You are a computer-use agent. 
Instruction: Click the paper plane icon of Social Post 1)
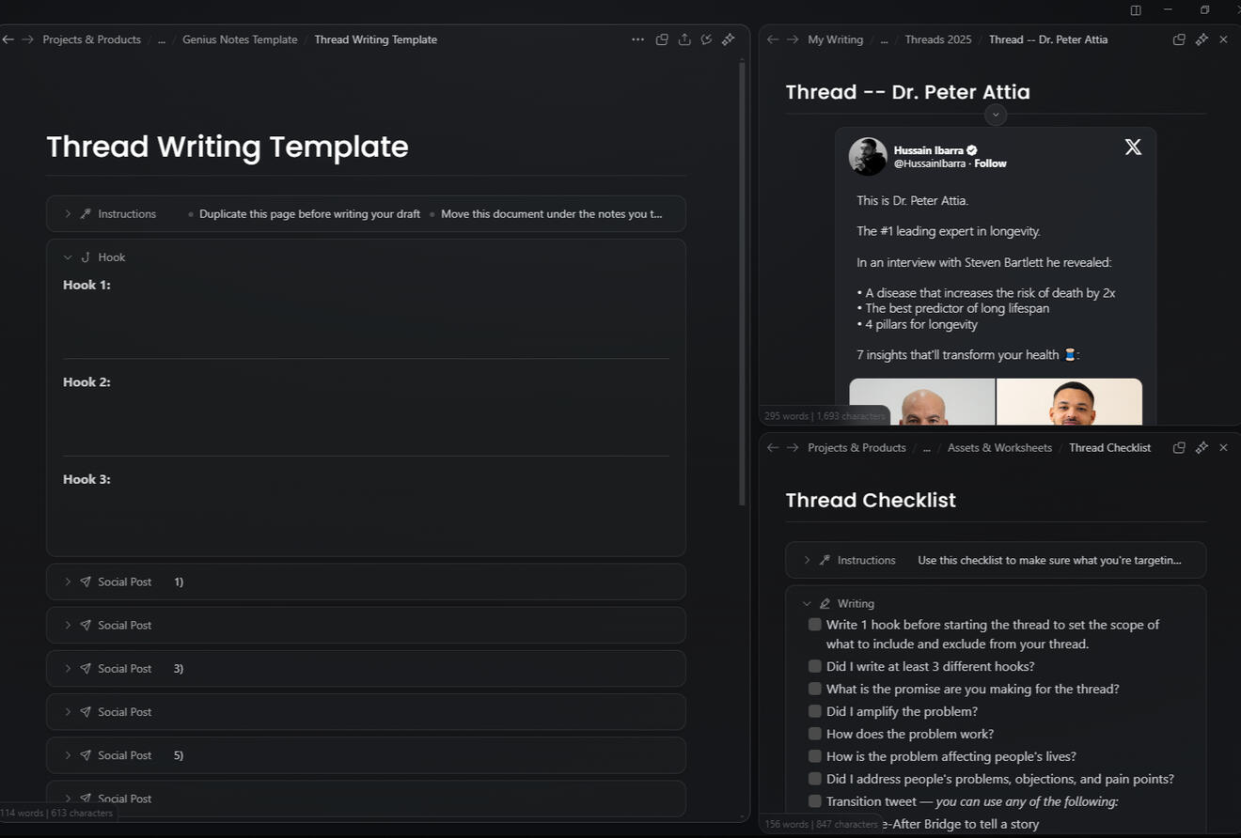click(x=86, y=582)
